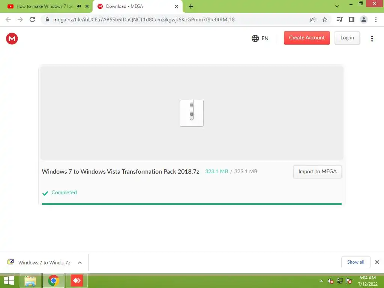The height and width of the screenshot is (288, 384).
Task: Open the Chrome profile avatar
Action: [364, 19]
